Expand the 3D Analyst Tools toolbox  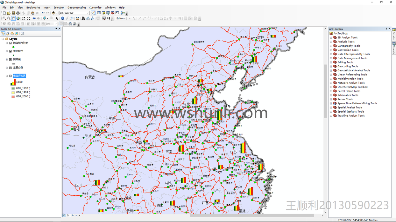[x=331, y=37]
